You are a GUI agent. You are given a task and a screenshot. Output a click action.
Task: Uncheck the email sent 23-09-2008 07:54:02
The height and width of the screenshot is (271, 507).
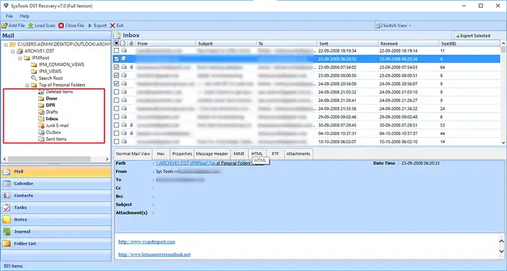117,67
